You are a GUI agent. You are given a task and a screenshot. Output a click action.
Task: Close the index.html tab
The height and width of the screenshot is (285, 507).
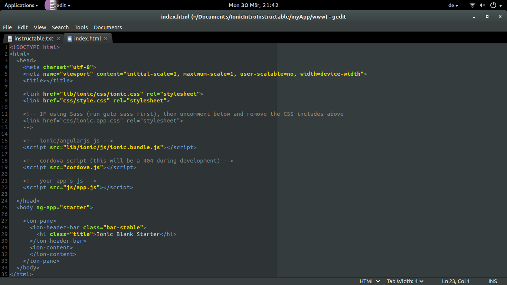coord(106,39)
